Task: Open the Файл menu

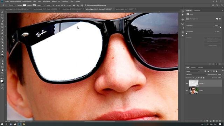Action: (x=7, y=1)
